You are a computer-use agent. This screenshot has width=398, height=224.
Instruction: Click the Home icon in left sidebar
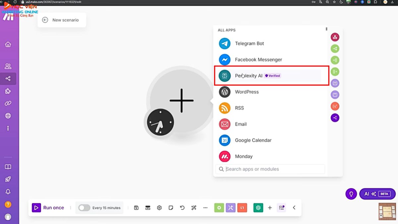8,44
